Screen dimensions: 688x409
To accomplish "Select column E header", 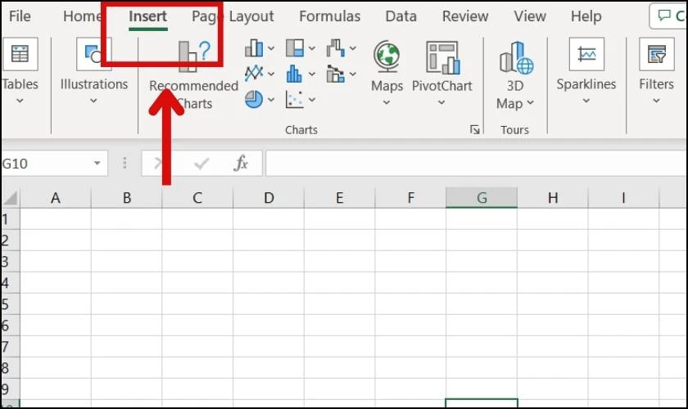I will pyautogui.click(x=340, y=198).
